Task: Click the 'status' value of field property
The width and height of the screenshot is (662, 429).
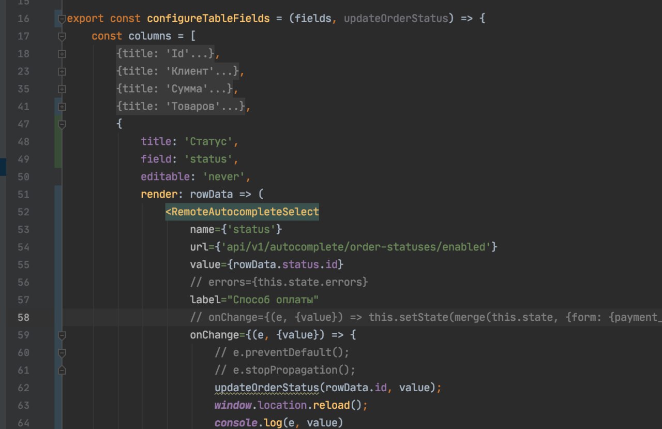Action: click(x=208, y=159)
